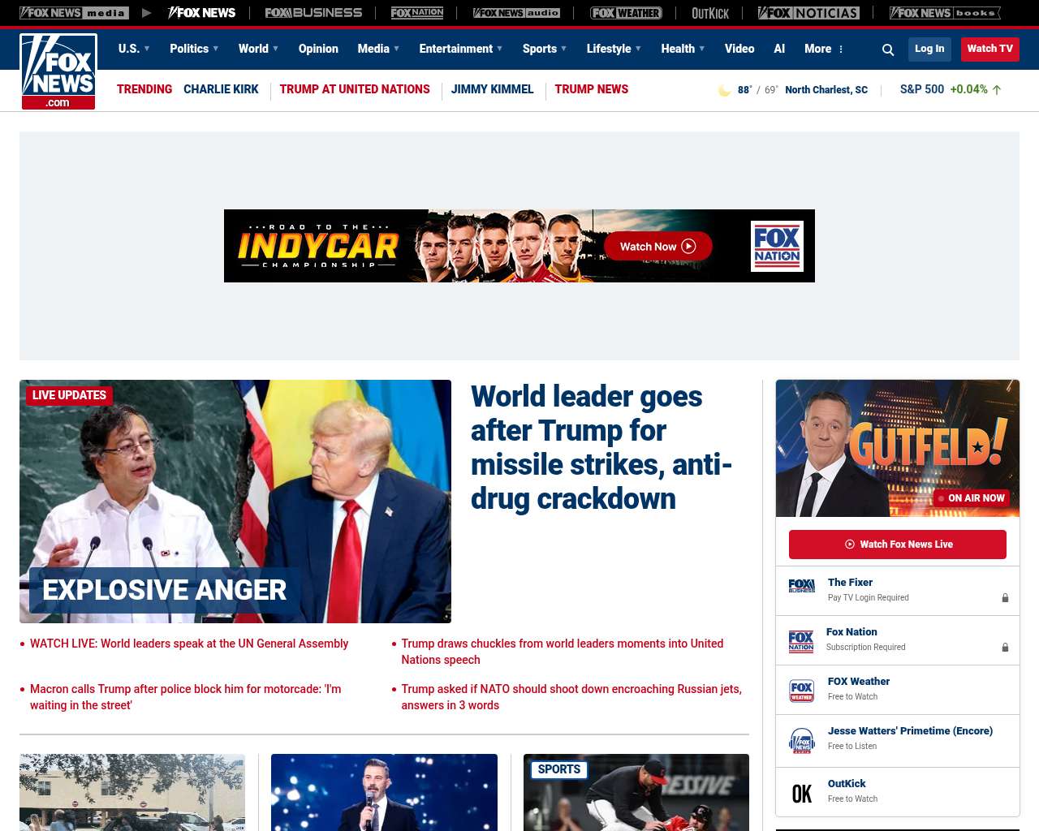
Task: Click the lock icon beside The Fixer
Action: (x=1005, y=598)
